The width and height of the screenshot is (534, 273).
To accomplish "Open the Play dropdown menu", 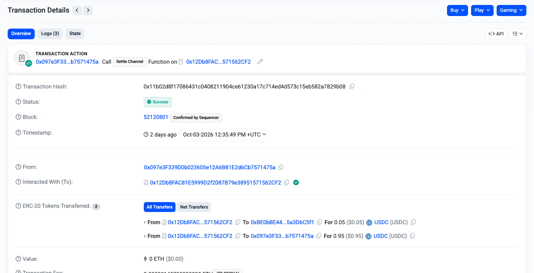I will pos(482,10).
